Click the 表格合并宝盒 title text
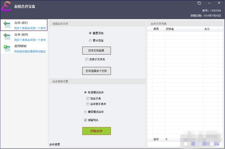225x149 pixels. [x=25, y=6]
